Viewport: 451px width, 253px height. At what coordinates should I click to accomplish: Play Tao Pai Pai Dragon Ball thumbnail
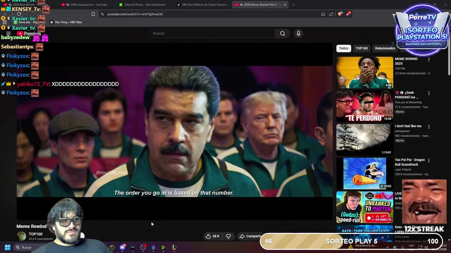pyautogui.click(x=364, y=173)
